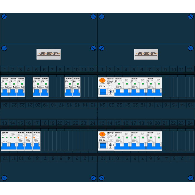
Task: Toggle the B16 breaker lever in the left panel's slot 5
Action: [x=37, y=92]
